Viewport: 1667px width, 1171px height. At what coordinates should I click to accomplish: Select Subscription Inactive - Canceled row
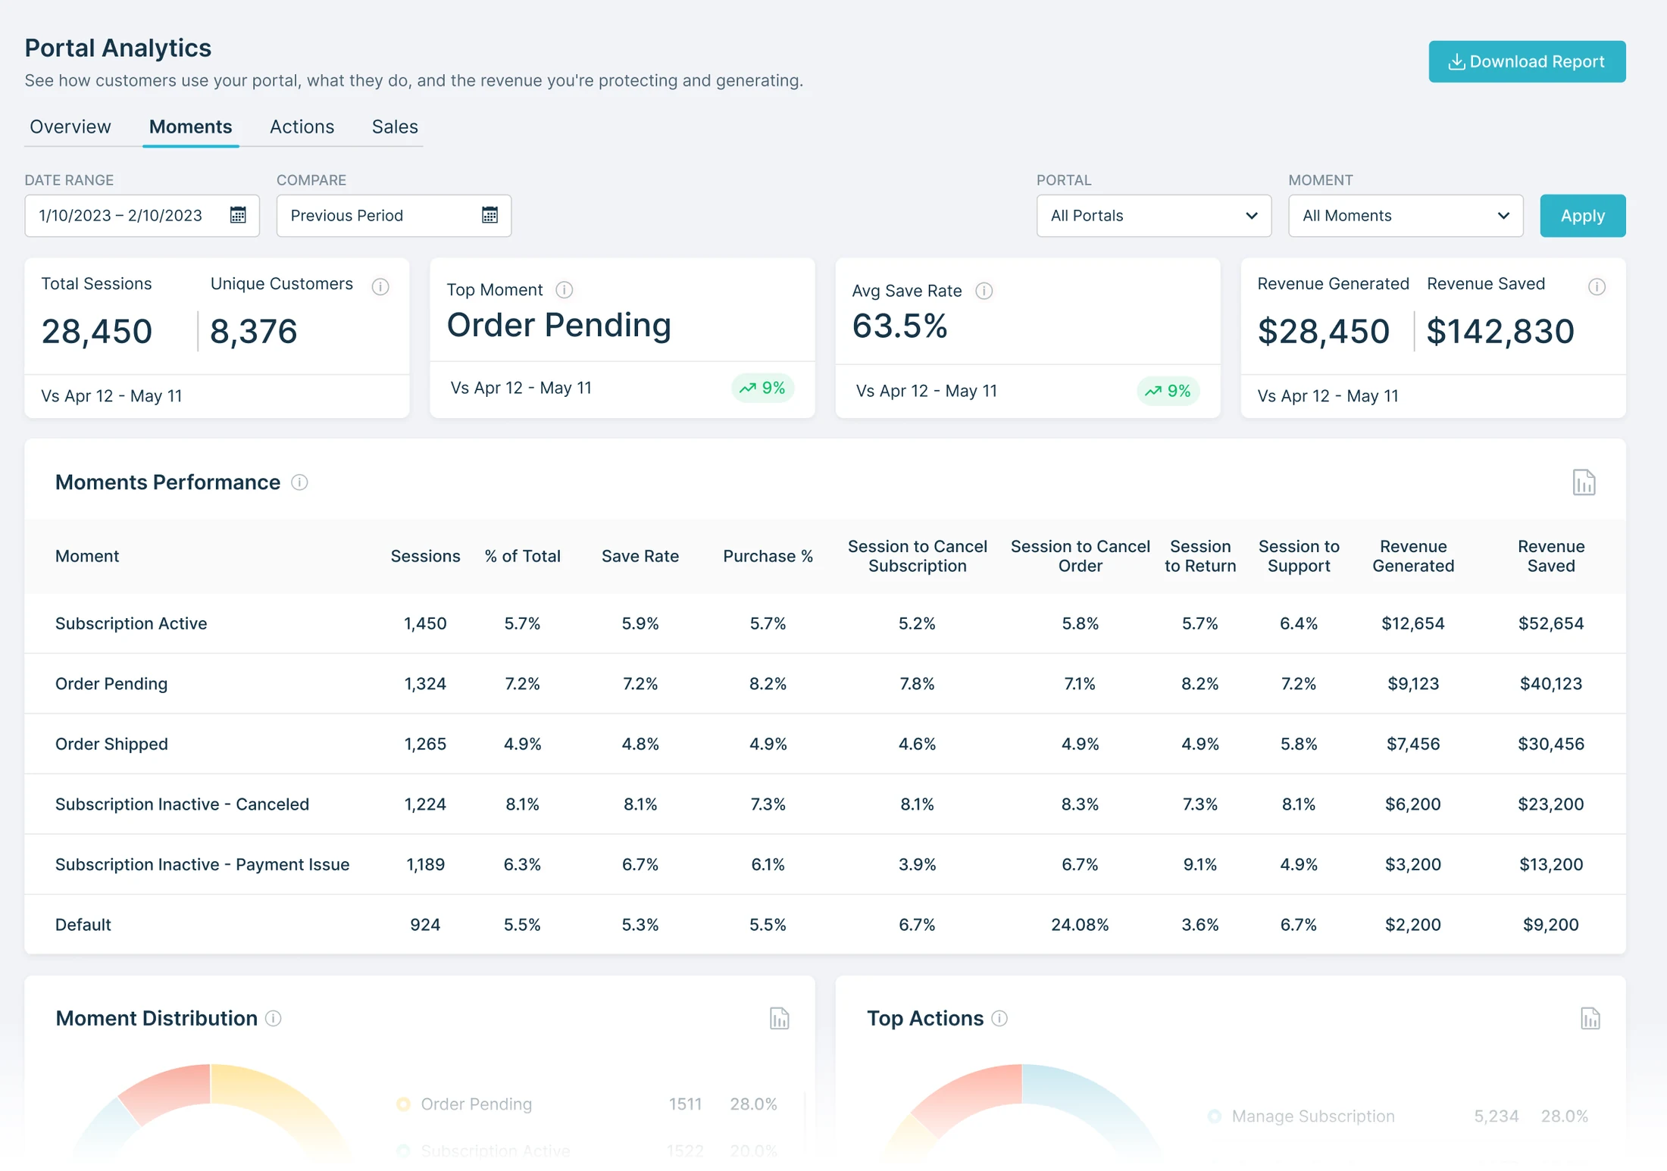pos(824,804)
